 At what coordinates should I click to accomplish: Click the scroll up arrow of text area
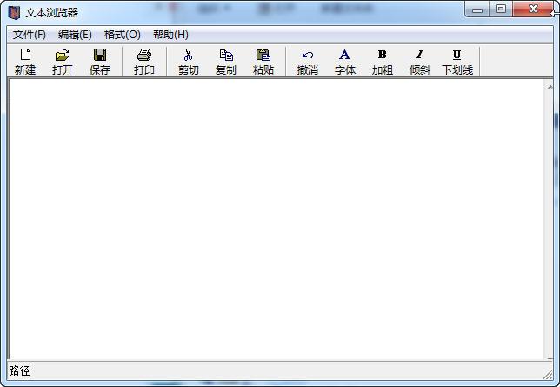[551, 86]
